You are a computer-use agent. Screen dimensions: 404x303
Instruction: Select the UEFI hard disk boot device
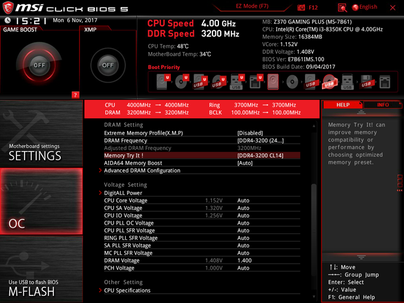pos(163,82)
